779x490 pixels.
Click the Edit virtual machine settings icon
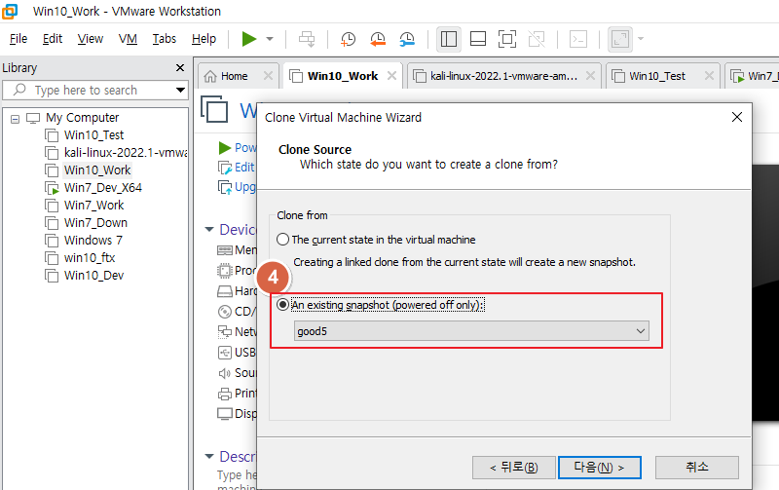tap(225, 168)
